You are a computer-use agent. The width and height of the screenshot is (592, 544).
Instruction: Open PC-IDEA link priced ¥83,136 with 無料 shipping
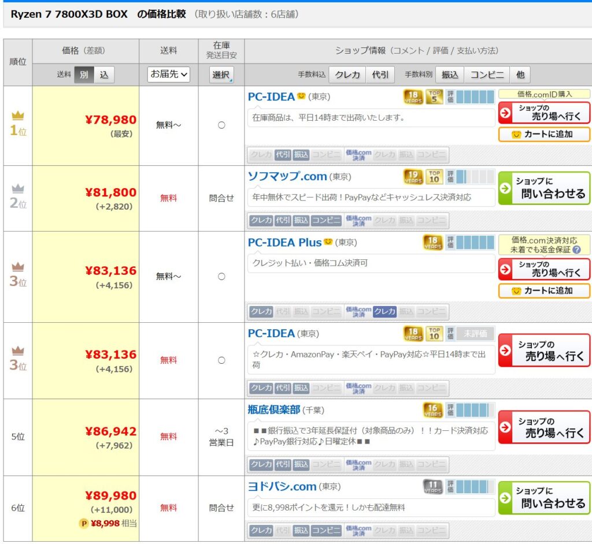[x=271, y=333]
